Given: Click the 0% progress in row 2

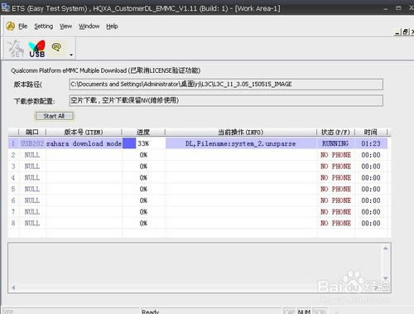Looking at the screenshot, I should 143,155.
